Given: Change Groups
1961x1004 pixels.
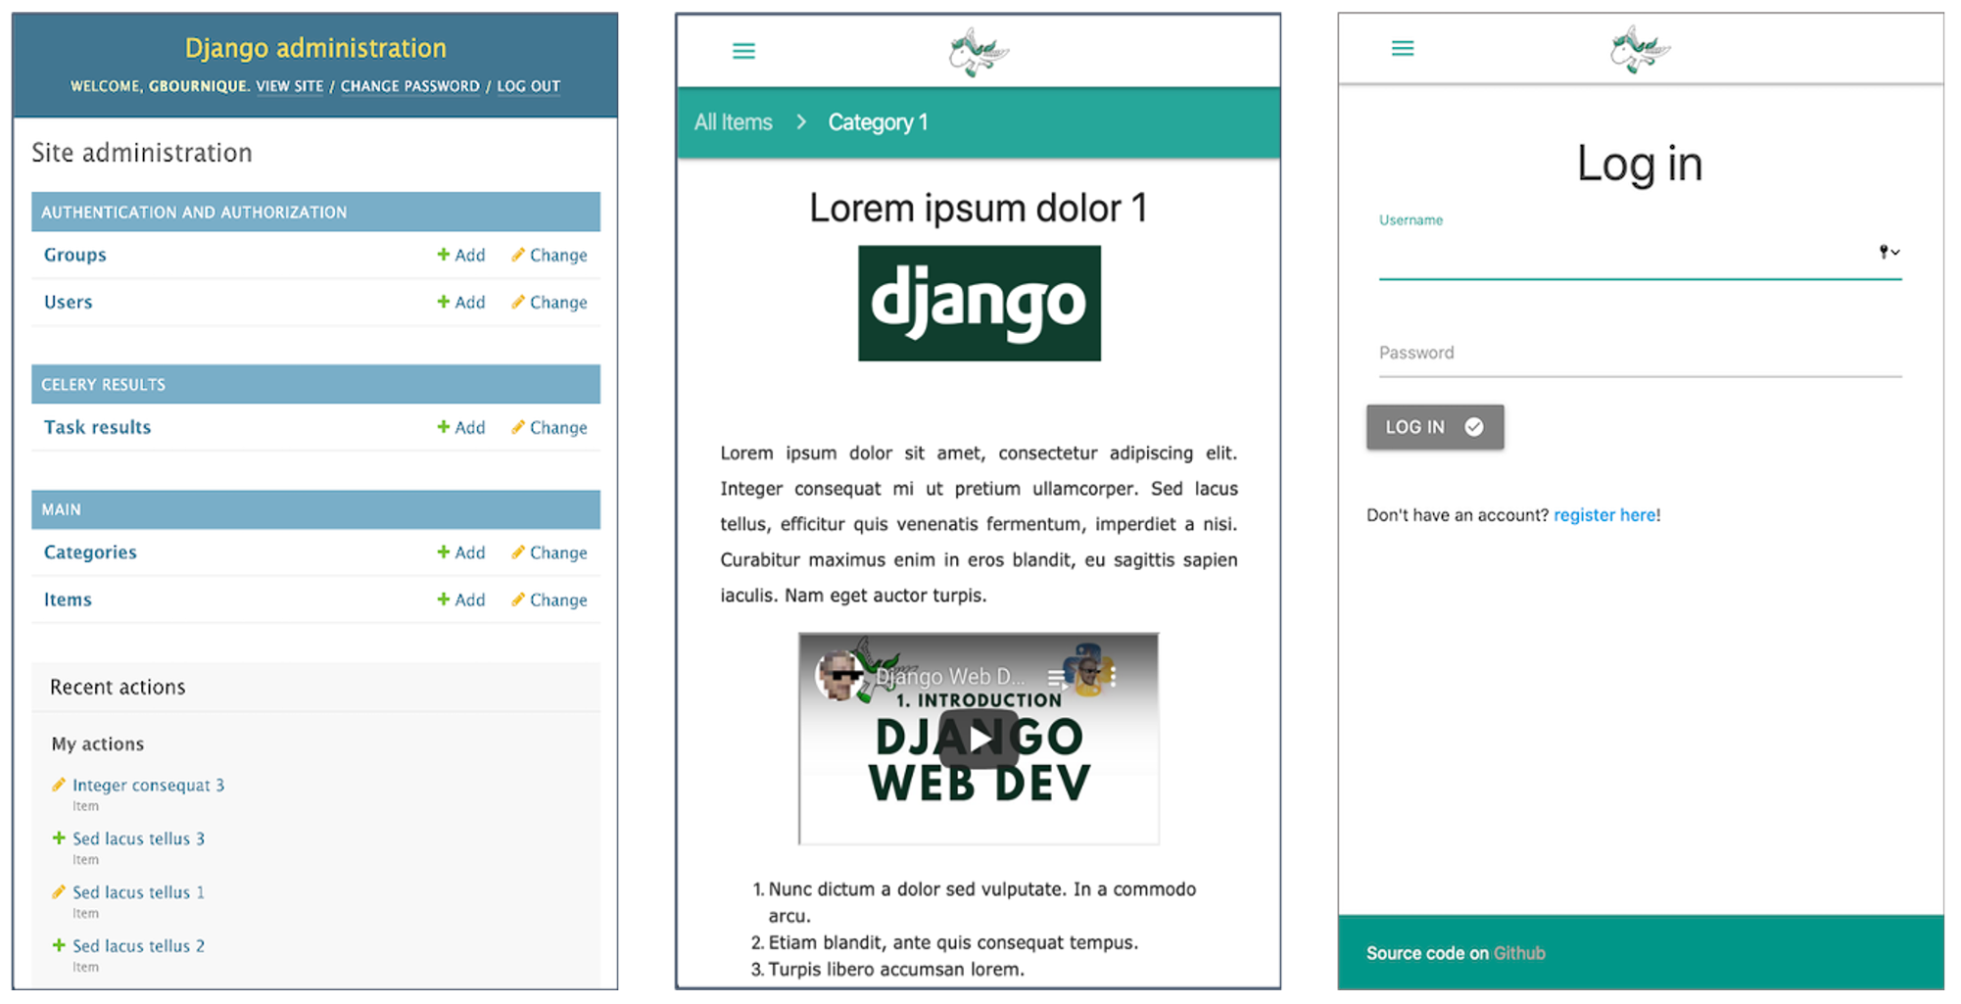Looking at the screenshot, I should 549,255.
